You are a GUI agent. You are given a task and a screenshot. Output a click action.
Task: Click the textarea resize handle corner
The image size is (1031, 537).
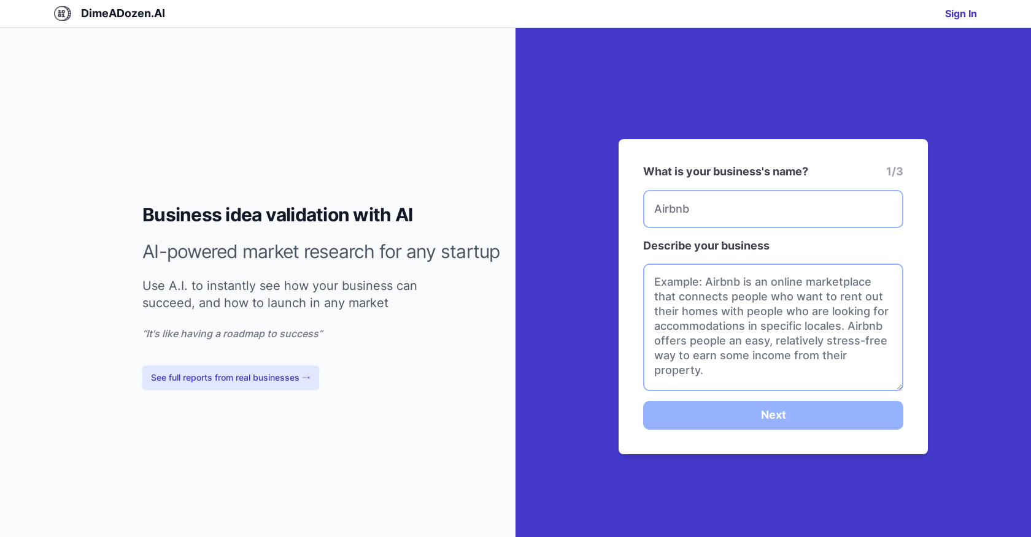pyautogui.click(x=899, y=387)
